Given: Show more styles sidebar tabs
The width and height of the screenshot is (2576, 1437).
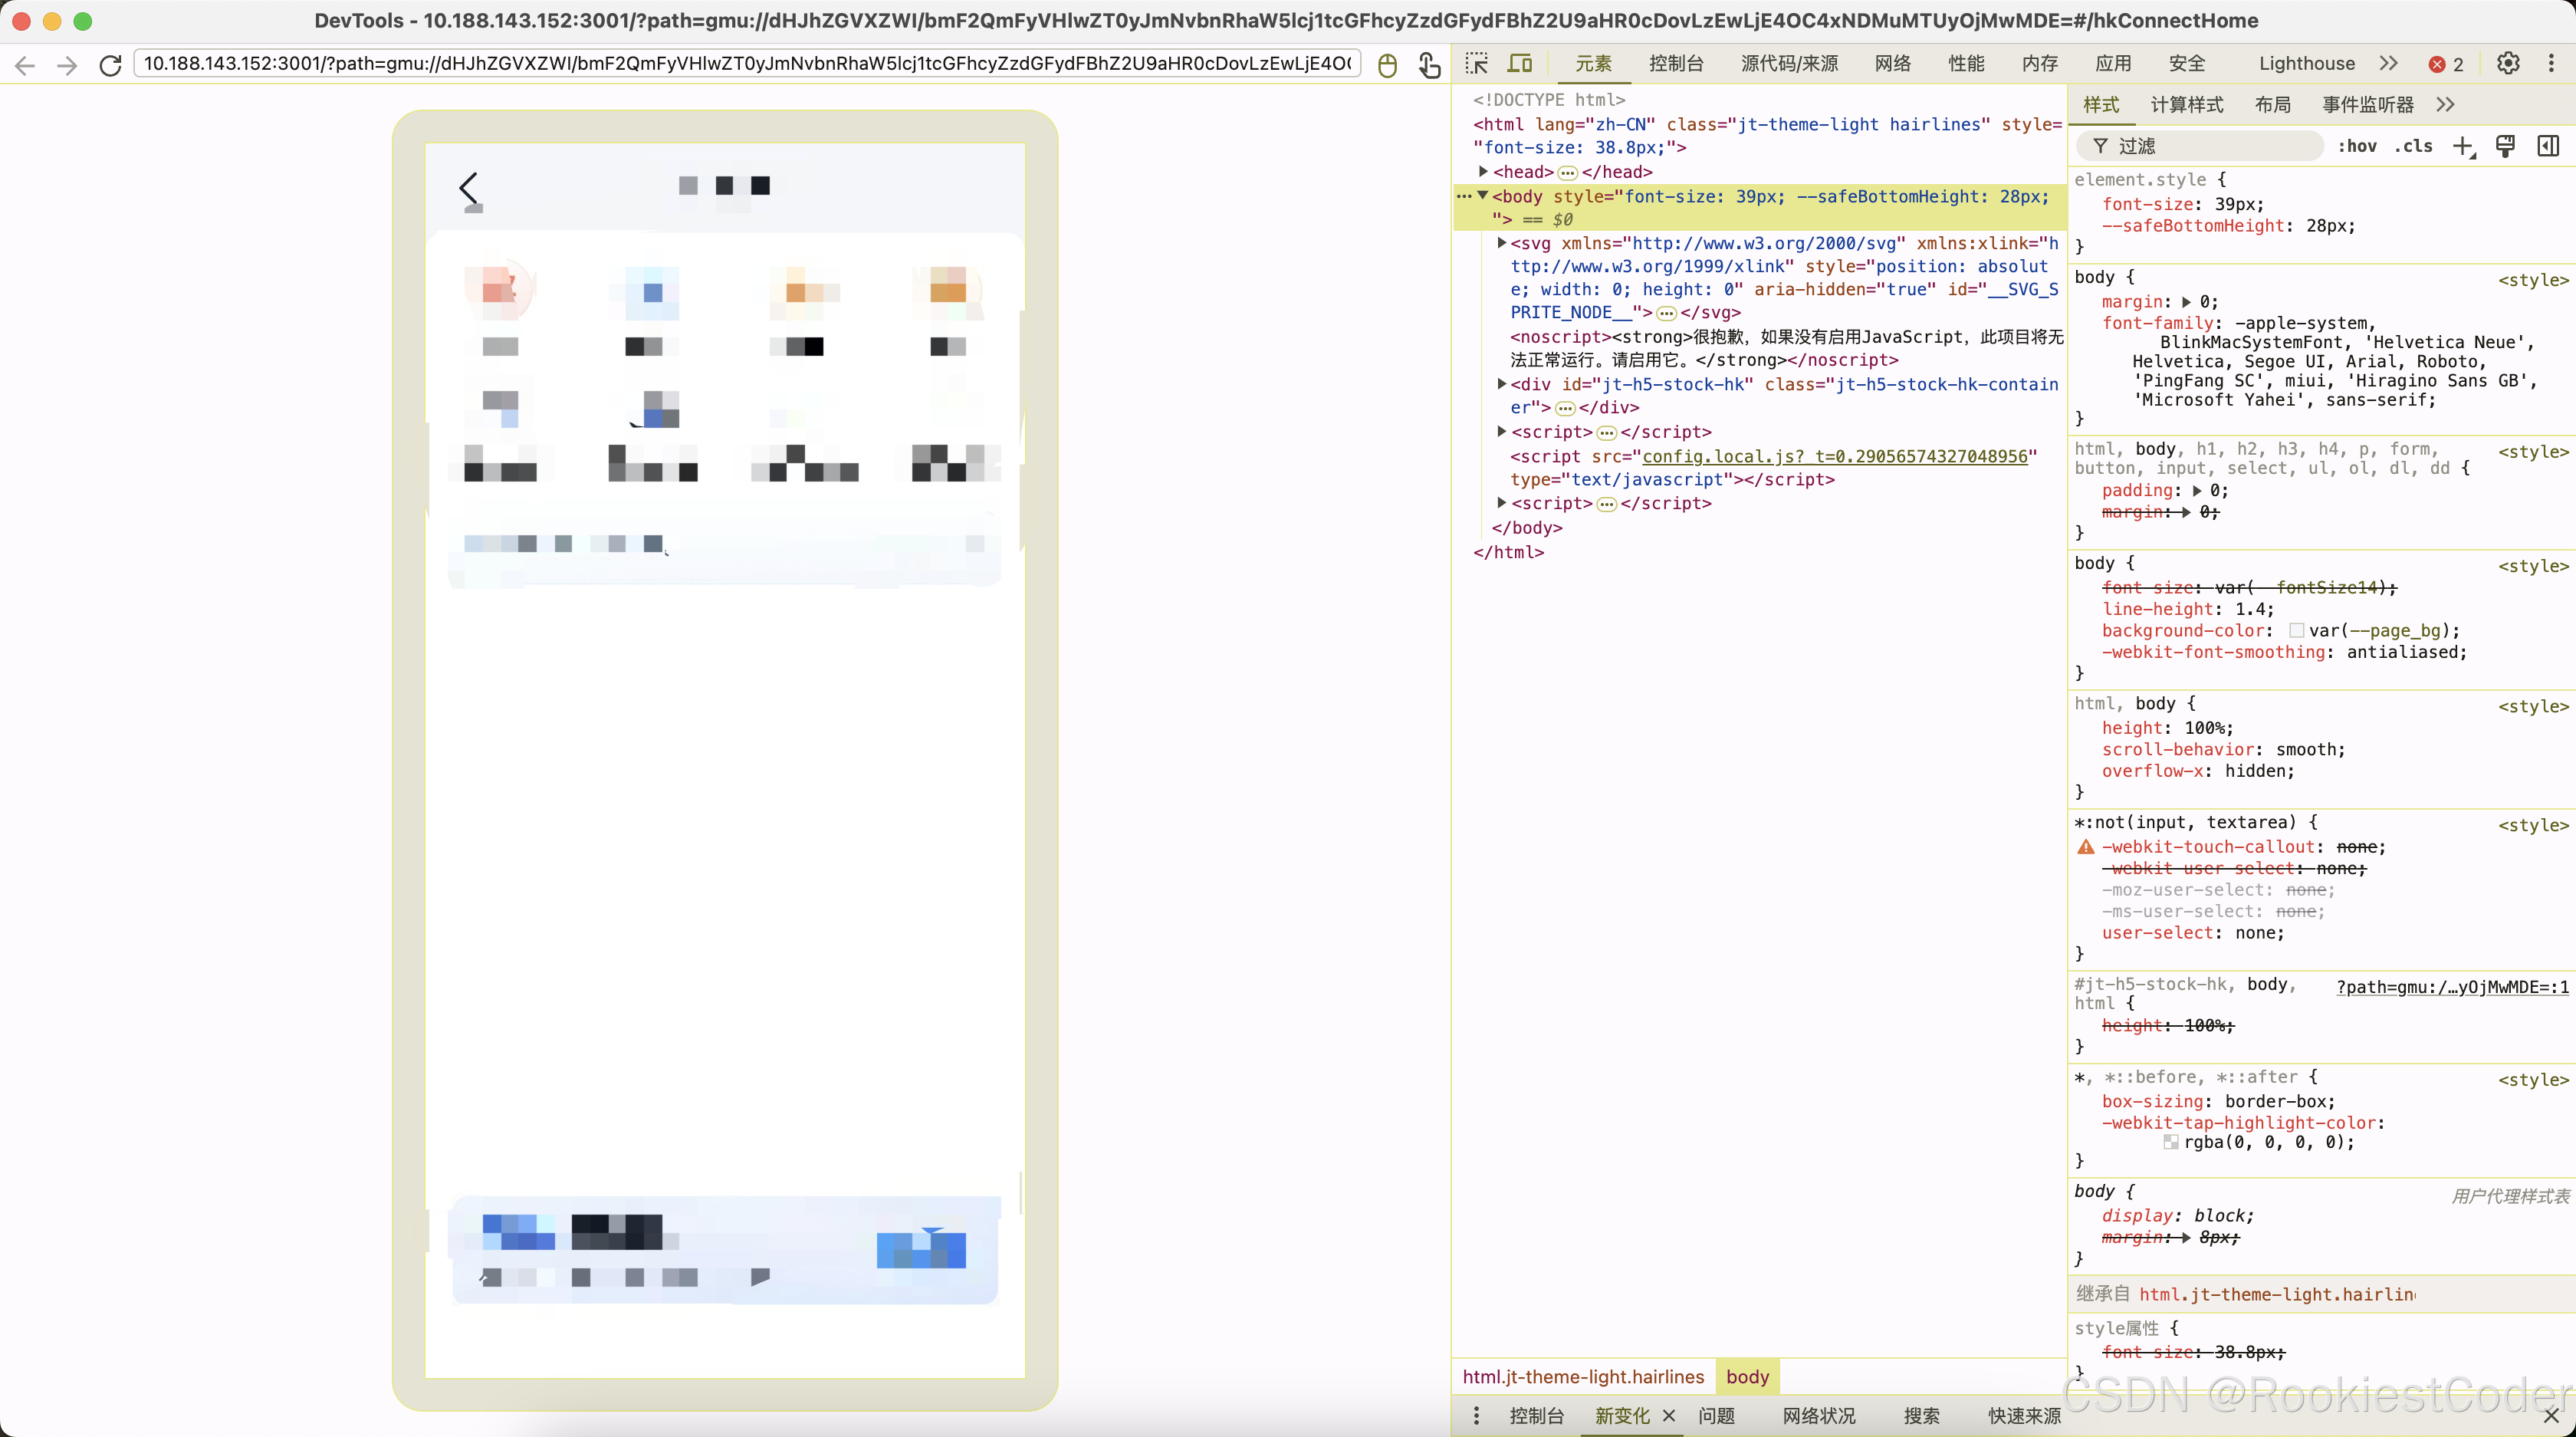Looking at the screenshot, I should [x=2445, y=105].
